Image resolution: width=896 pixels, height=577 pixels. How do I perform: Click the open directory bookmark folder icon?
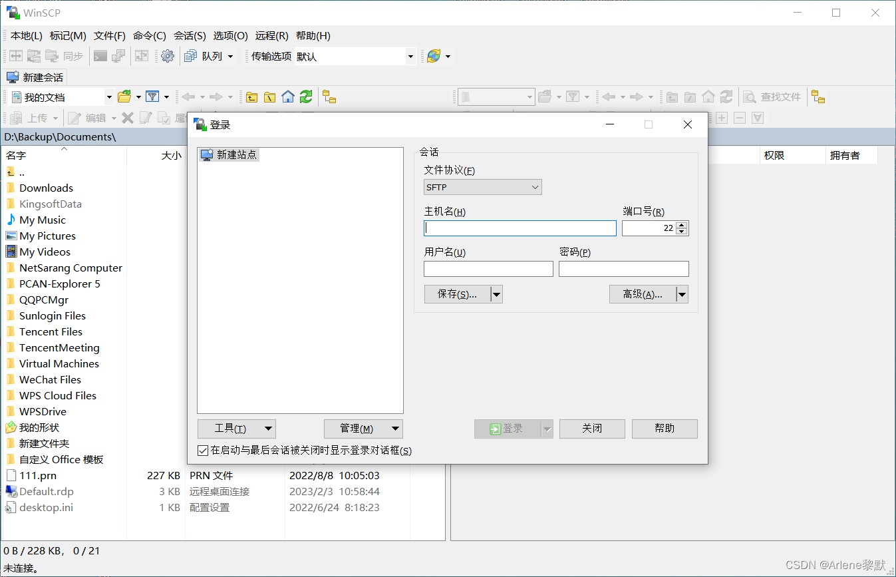(x=124, y=96)
